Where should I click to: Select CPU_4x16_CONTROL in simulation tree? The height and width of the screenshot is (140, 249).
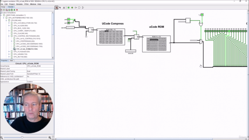point(28,38)
